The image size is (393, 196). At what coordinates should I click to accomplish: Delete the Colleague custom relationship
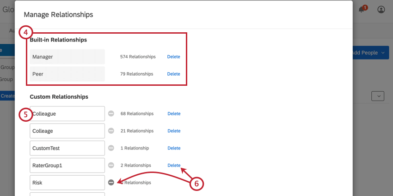coord(174,113)
